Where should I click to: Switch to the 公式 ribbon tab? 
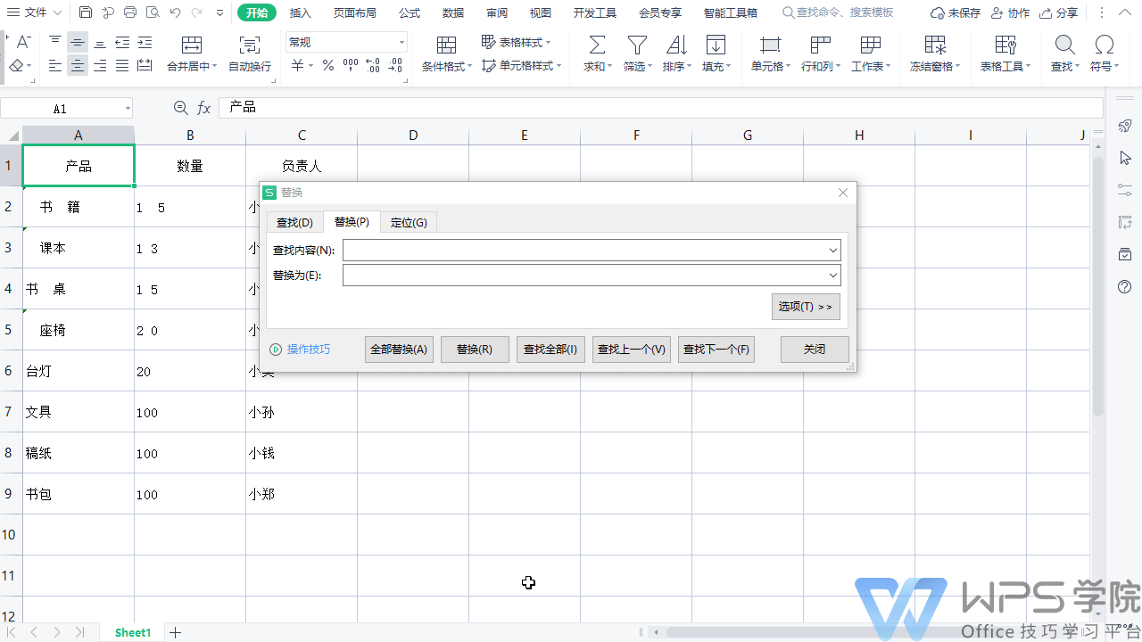[x=410, y=12]
